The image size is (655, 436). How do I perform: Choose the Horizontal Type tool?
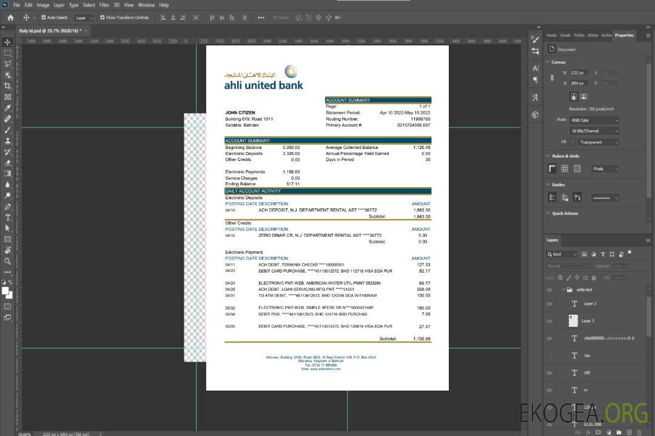(x=8, y=217)
